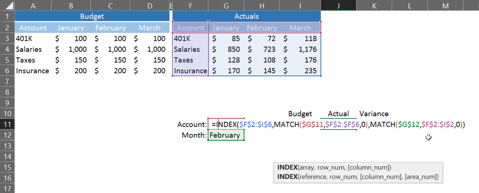Click the Select All corner triangle
The width and height of the screenshot is (479, 193).
8,6
